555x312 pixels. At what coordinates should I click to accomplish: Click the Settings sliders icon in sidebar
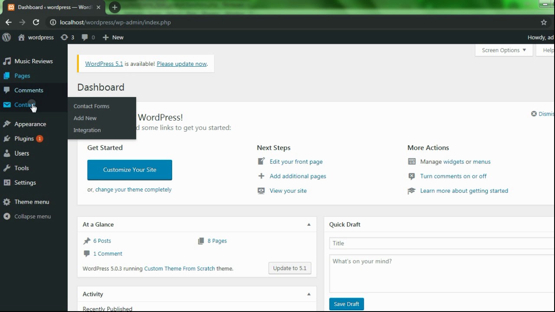[7, 183]
